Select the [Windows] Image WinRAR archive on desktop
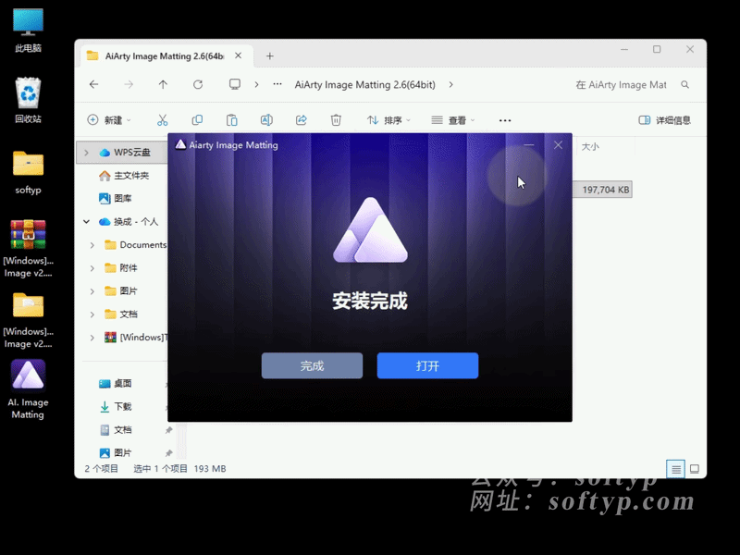The image size is (740, 555). [28, 249]
